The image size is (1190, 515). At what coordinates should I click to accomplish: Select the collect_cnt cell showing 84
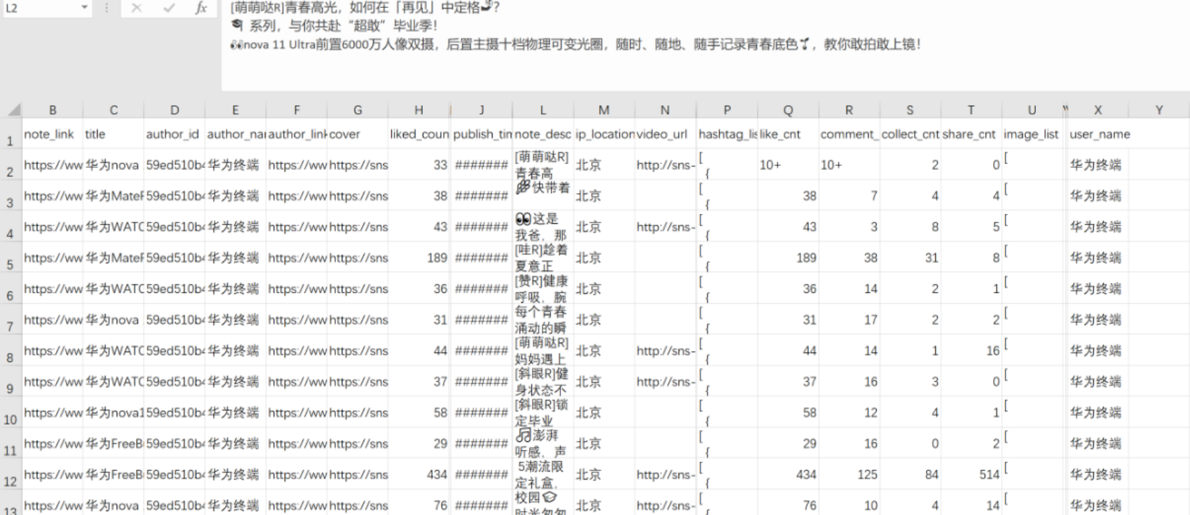click(x=910, y=474)
